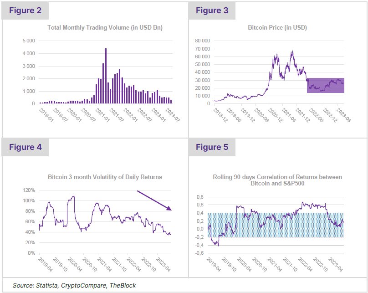368x293 pixels.
Task: Select the 'Rolling 90-days Correlation of Returns' title
Action: (277, 180)
